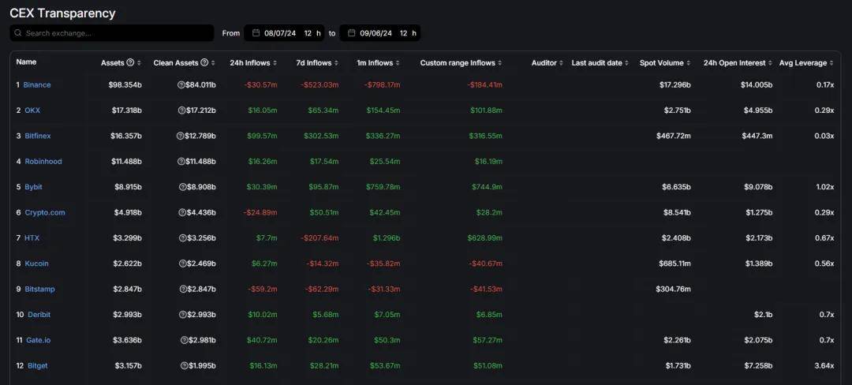The width and height of the screenshot is (852, 385).
Task: Click the Name column header
Action: click(26, 62)
